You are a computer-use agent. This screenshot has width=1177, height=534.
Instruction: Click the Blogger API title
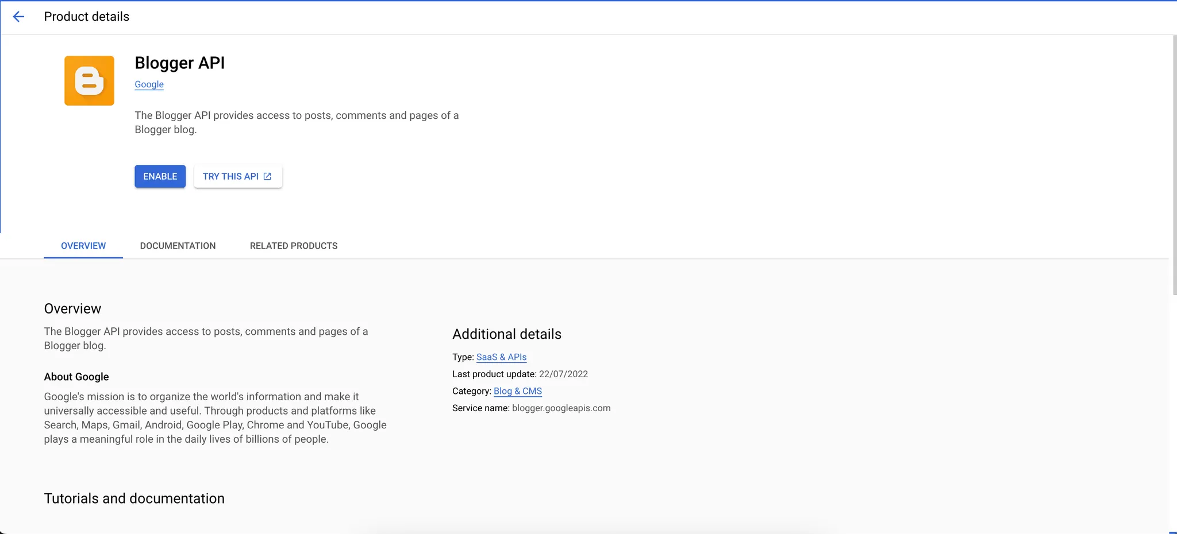pyautogui.click(x=180, y=63)
